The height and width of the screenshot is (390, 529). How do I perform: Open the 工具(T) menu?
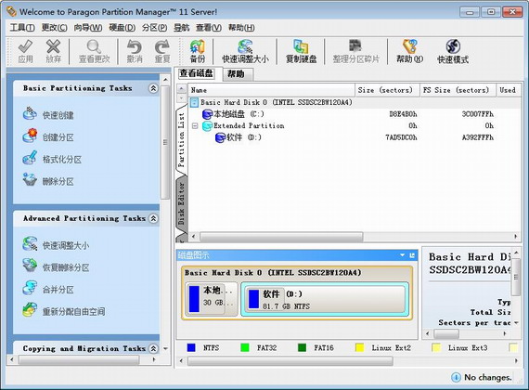click(x=22, y=28)
